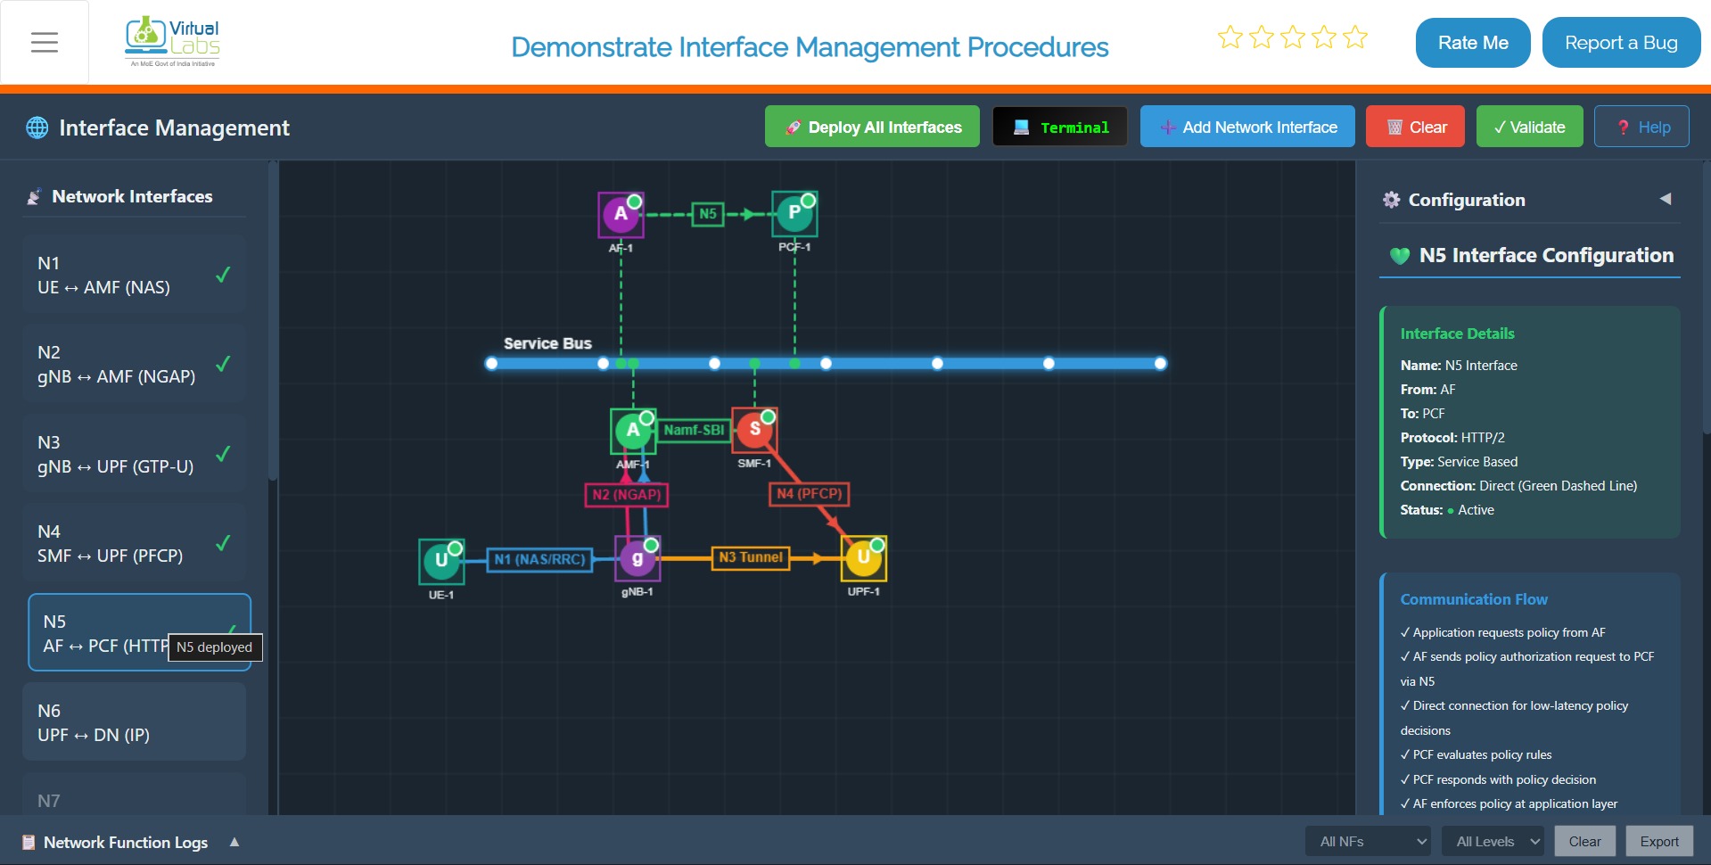The image size is (1711, 865).
Task: Select the N1 UE ↔ AMF interface
Action: 135,275
